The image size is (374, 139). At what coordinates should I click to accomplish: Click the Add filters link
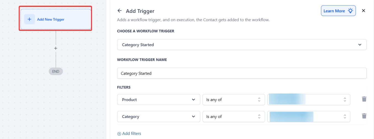point(131,134)
